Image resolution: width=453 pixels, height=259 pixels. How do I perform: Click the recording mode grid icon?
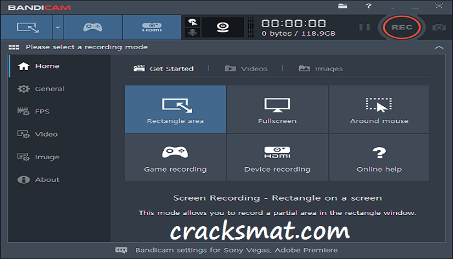pos(14,47)
